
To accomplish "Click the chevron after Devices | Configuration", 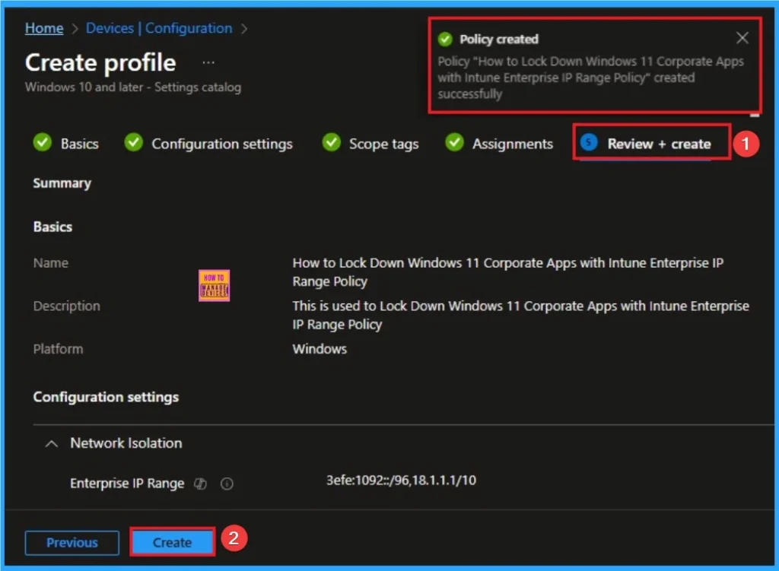I will click(x=243, y=28).
